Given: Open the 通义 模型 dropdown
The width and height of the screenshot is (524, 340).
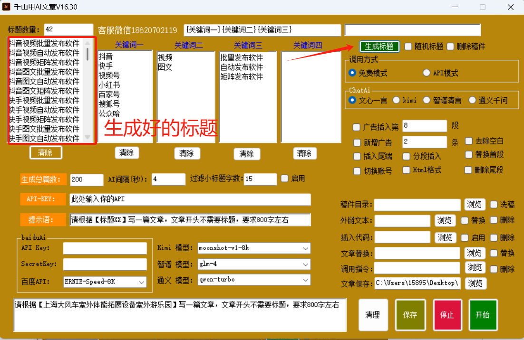Looking at the screenshot, I should [305, 280].
